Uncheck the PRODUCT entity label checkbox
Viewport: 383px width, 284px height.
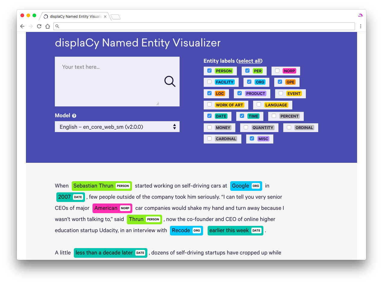240,93
